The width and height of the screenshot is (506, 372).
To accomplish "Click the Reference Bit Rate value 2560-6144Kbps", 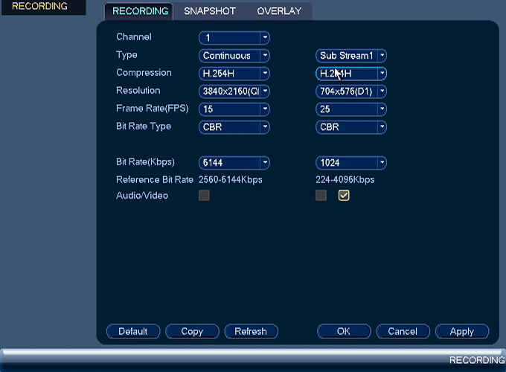I will (x=231, y=180).
